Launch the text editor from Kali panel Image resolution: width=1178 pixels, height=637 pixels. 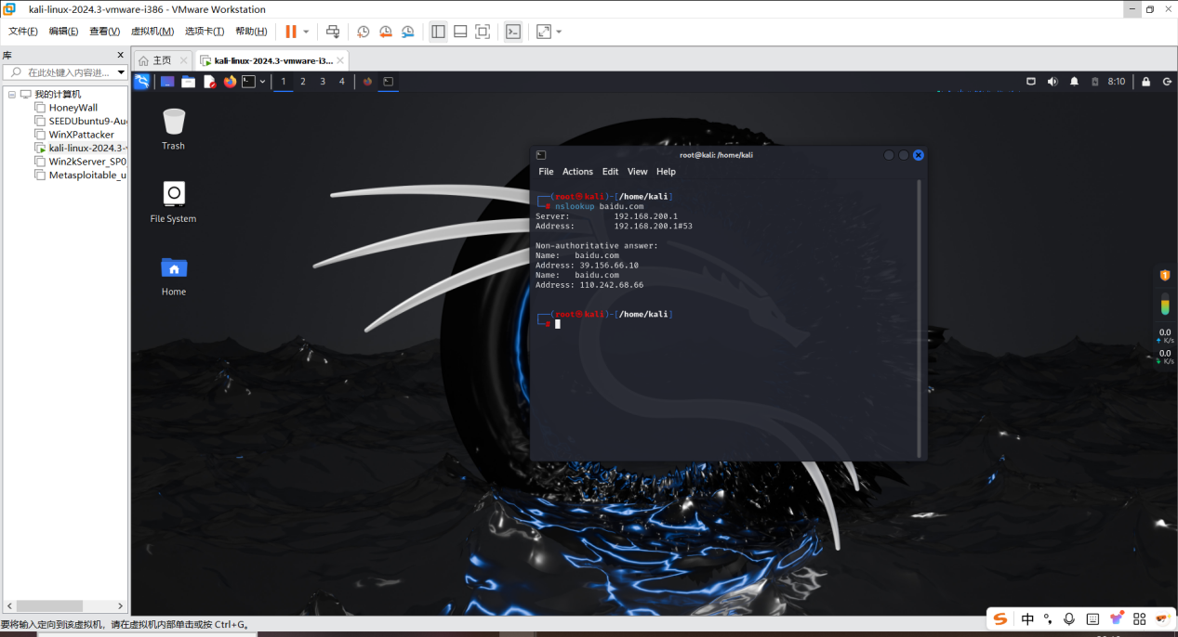[209, 82]
